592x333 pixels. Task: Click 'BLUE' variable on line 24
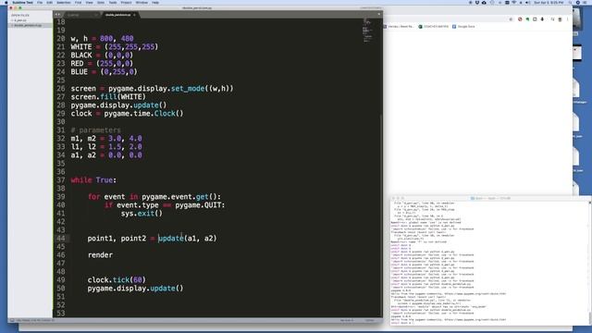(x=79, y=72)
